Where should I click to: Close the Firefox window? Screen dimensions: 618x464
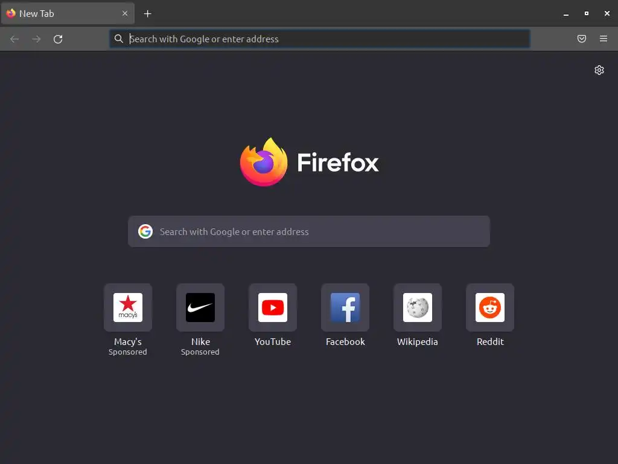click(607, 13)
